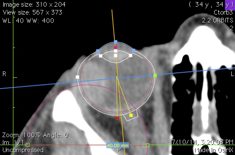Click the 'Made In OsiriX' watermark text
The width and height of the screenshot is (235, 155).
214,150
